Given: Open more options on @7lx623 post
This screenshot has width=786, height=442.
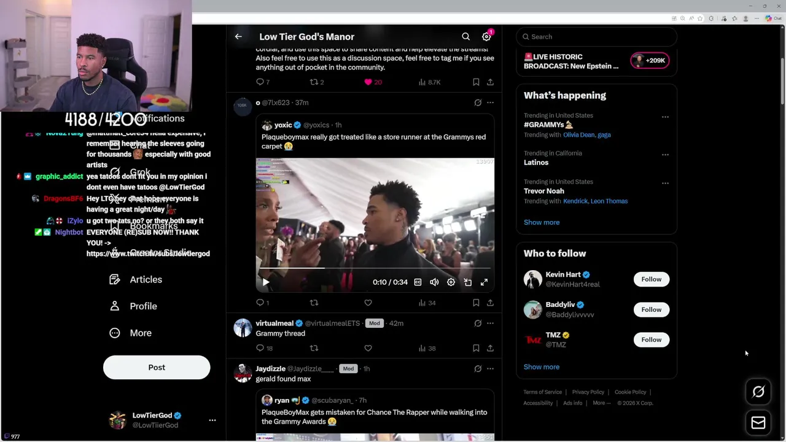Looking at the screenshot, I should 490,103.
